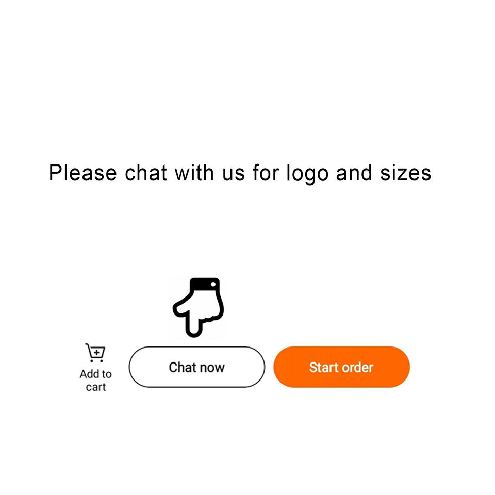Screen dimensions: 495x495
Task: Click the word "chat" in the heading
Action: coord(145,173)
